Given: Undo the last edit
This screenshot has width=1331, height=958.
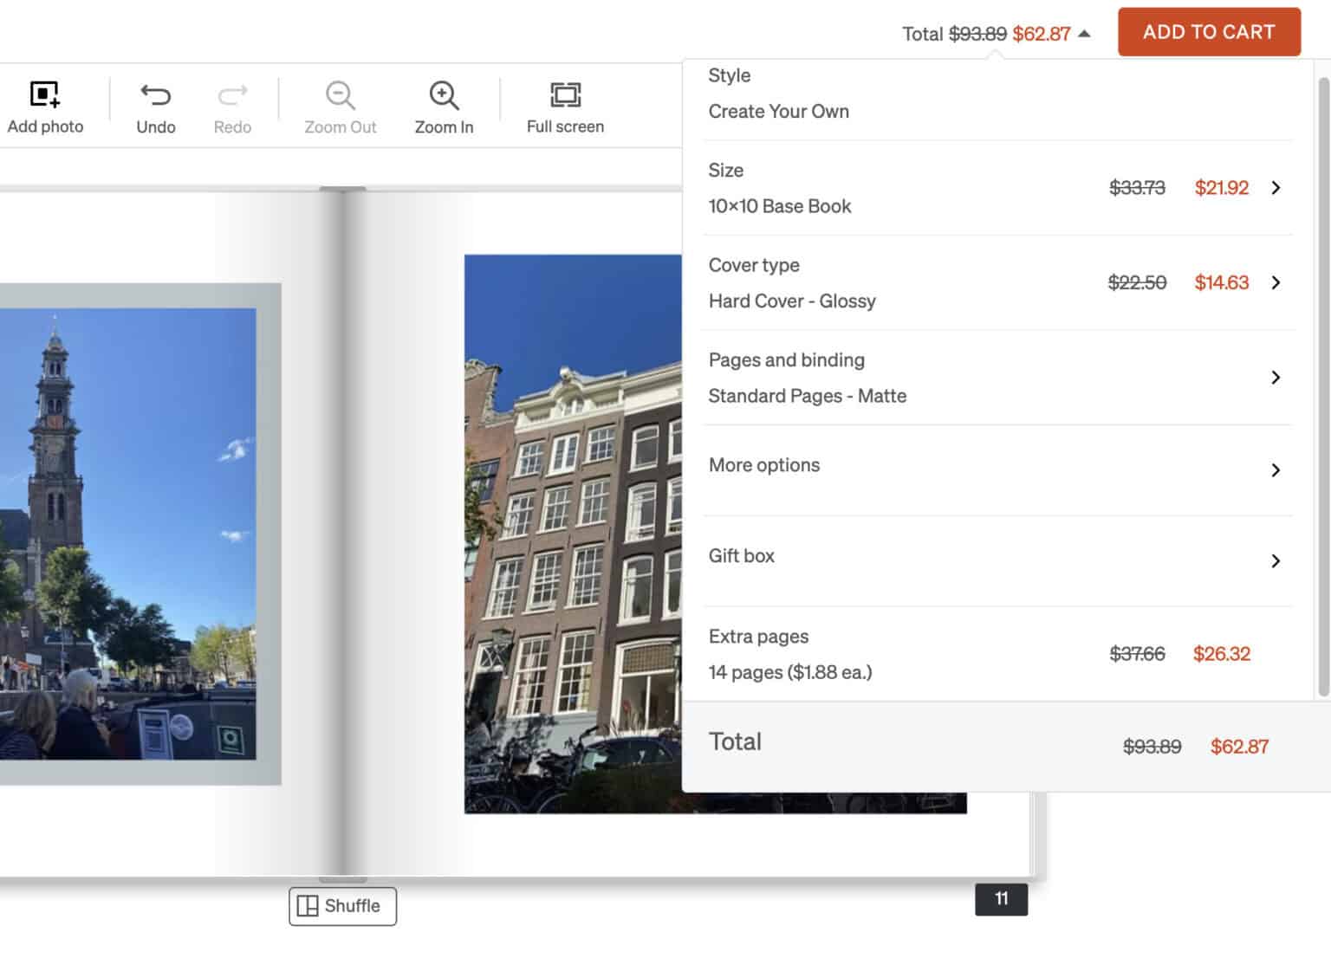Looking at the screenshot, I should [x=156, y=107].
